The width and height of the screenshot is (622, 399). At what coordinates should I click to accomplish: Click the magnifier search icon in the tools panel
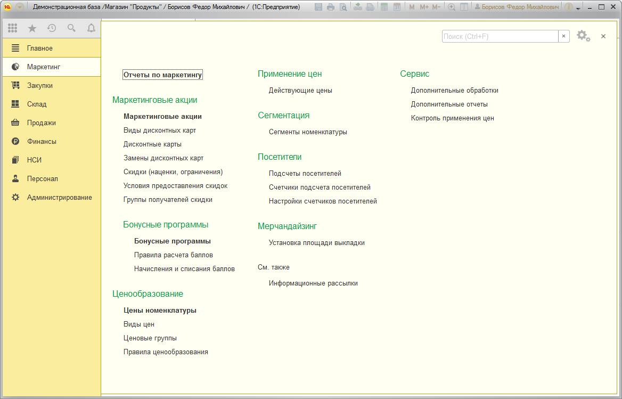(71, 28)
